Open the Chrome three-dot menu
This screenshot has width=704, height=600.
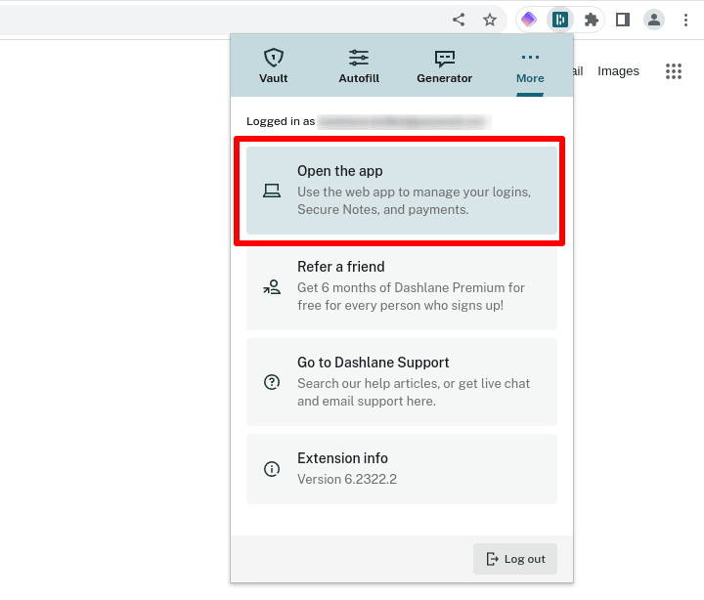coord(685,20)
